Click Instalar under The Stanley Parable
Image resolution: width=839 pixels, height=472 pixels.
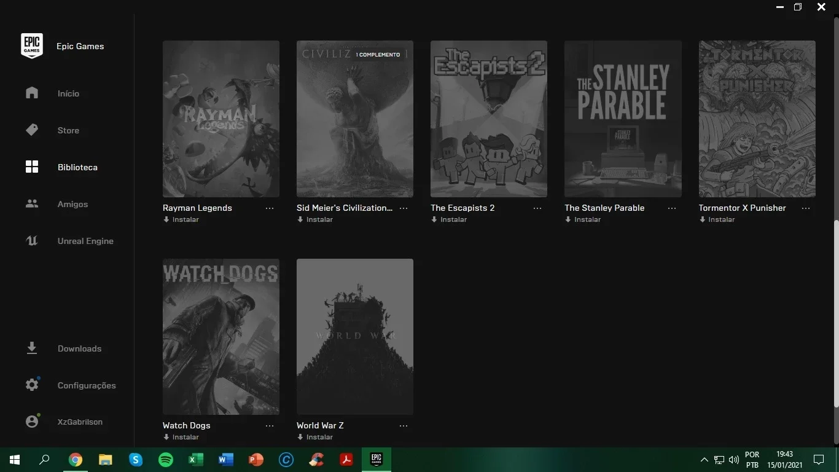click(583, 219)
